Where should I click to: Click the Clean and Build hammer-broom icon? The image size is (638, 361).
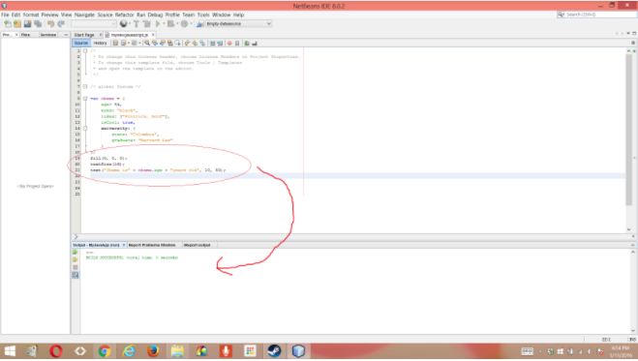point(146,24)
